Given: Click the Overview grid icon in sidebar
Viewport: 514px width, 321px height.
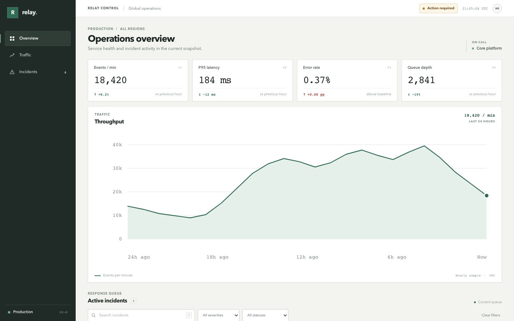Looking at the screenshot, I should click(x=12, y=39).
